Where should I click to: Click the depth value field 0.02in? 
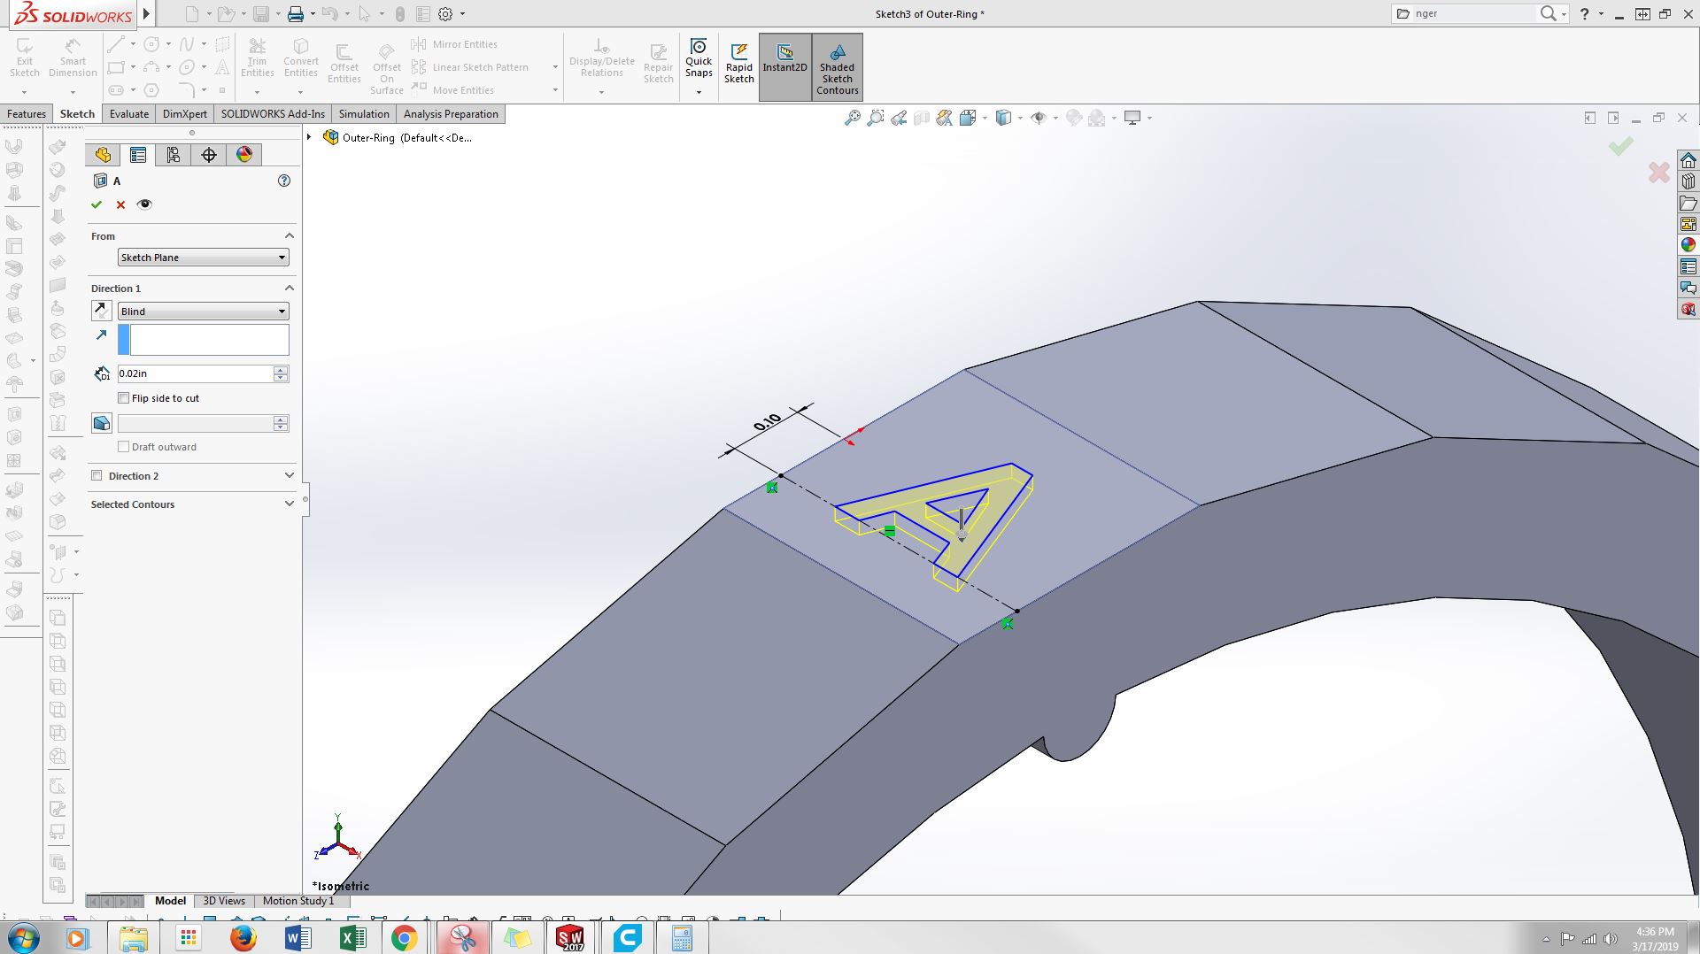click(x=195, y=373)
